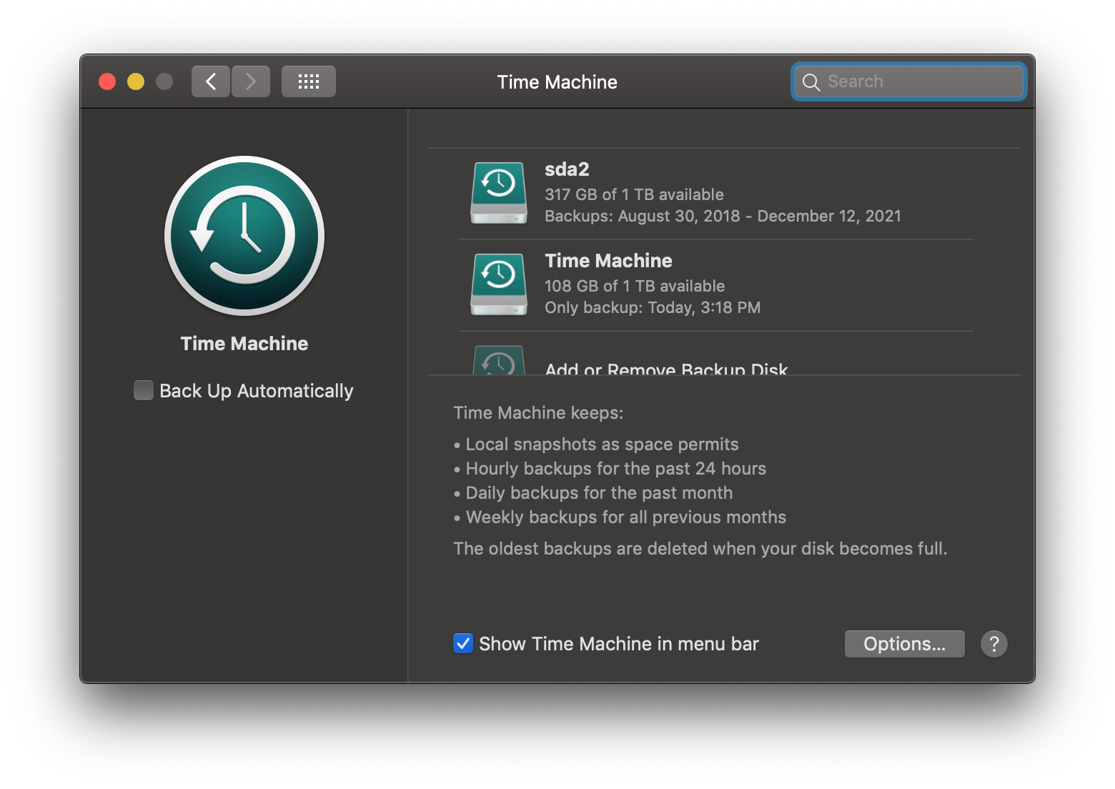Select the sda2 disk entry
Screen dimensions: 1115x789
[x=567, y=169]
